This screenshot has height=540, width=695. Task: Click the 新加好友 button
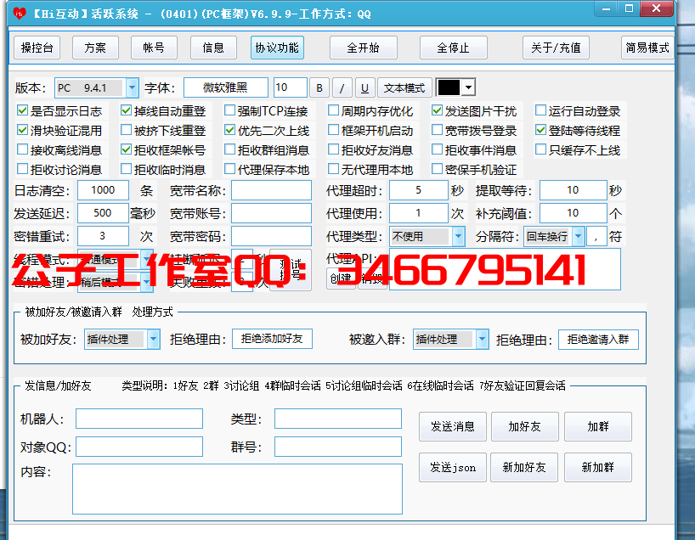524,467
